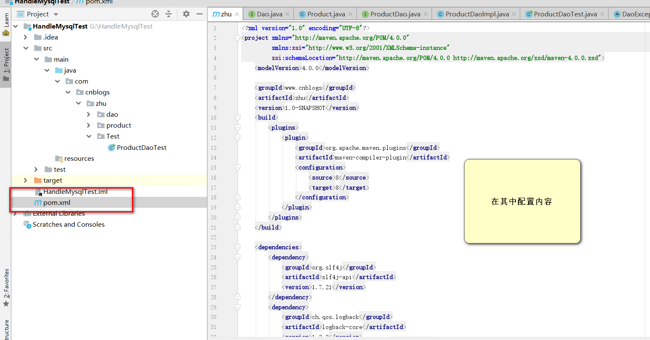The width and height of the screenshot is (650, 340).
Task: Expand the test folder
Action: click(37, 169)
